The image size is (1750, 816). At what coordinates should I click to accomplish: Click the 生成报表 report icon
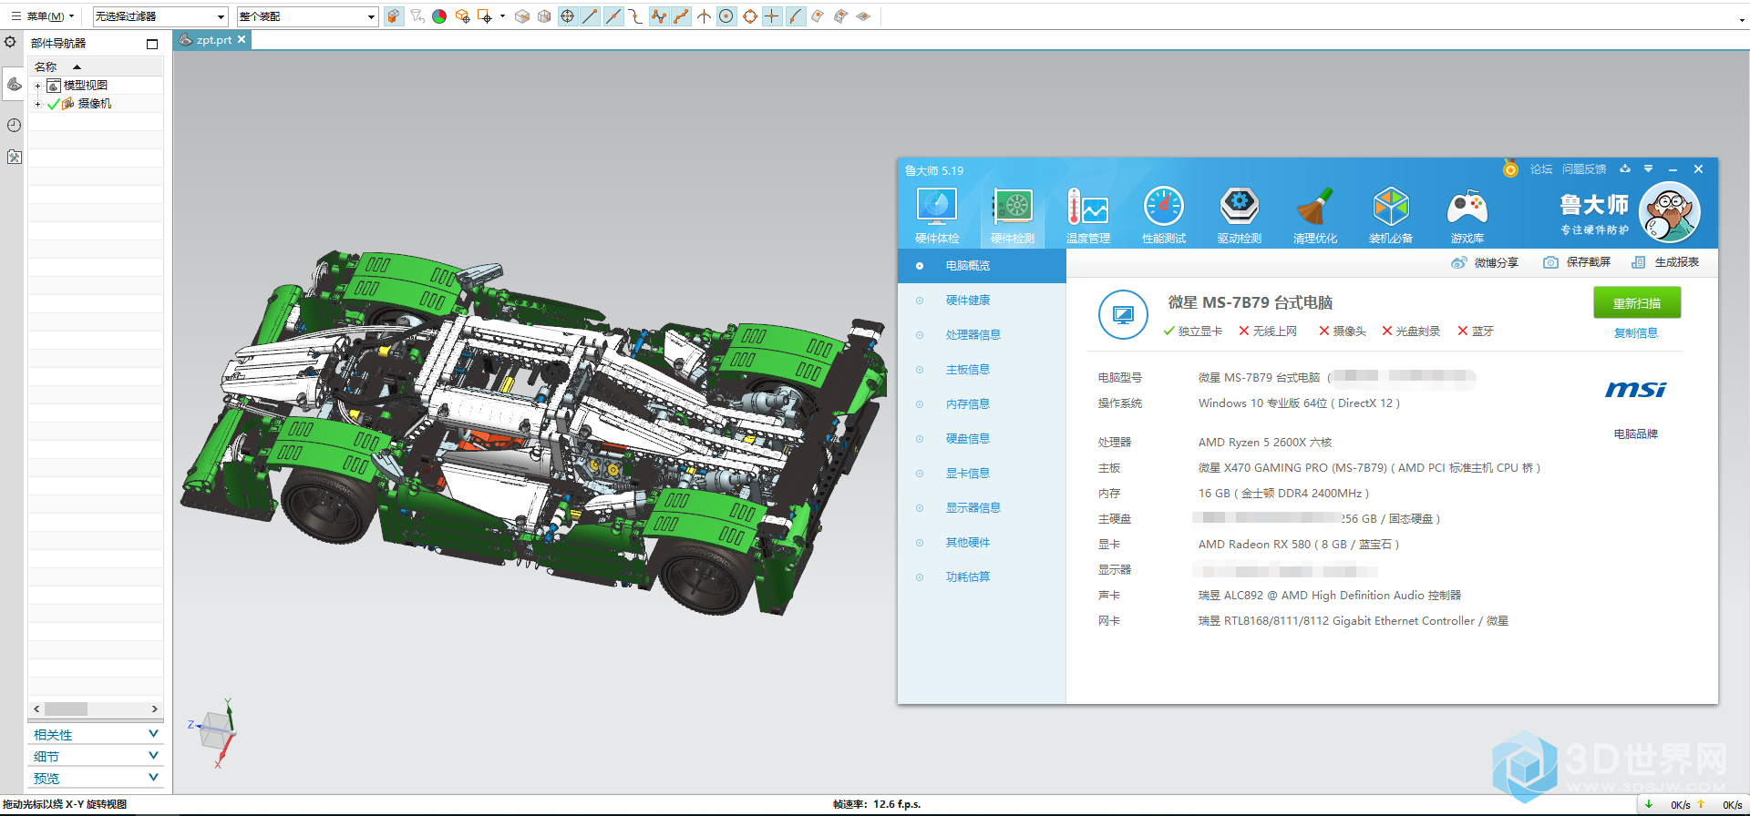pyautogui.click(x=1638, y=262)
